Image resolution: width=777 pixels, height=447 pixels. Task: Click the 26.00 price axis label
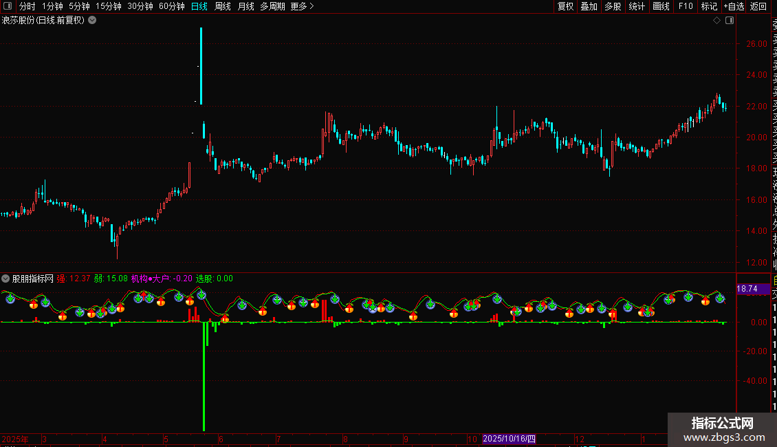pos(756,43)
